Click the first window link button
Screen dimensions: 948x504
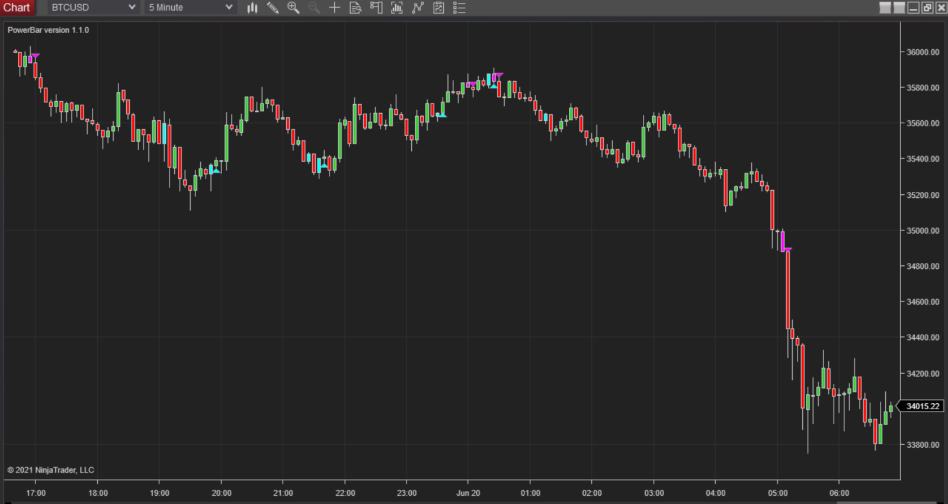click(x=885, y=8)
